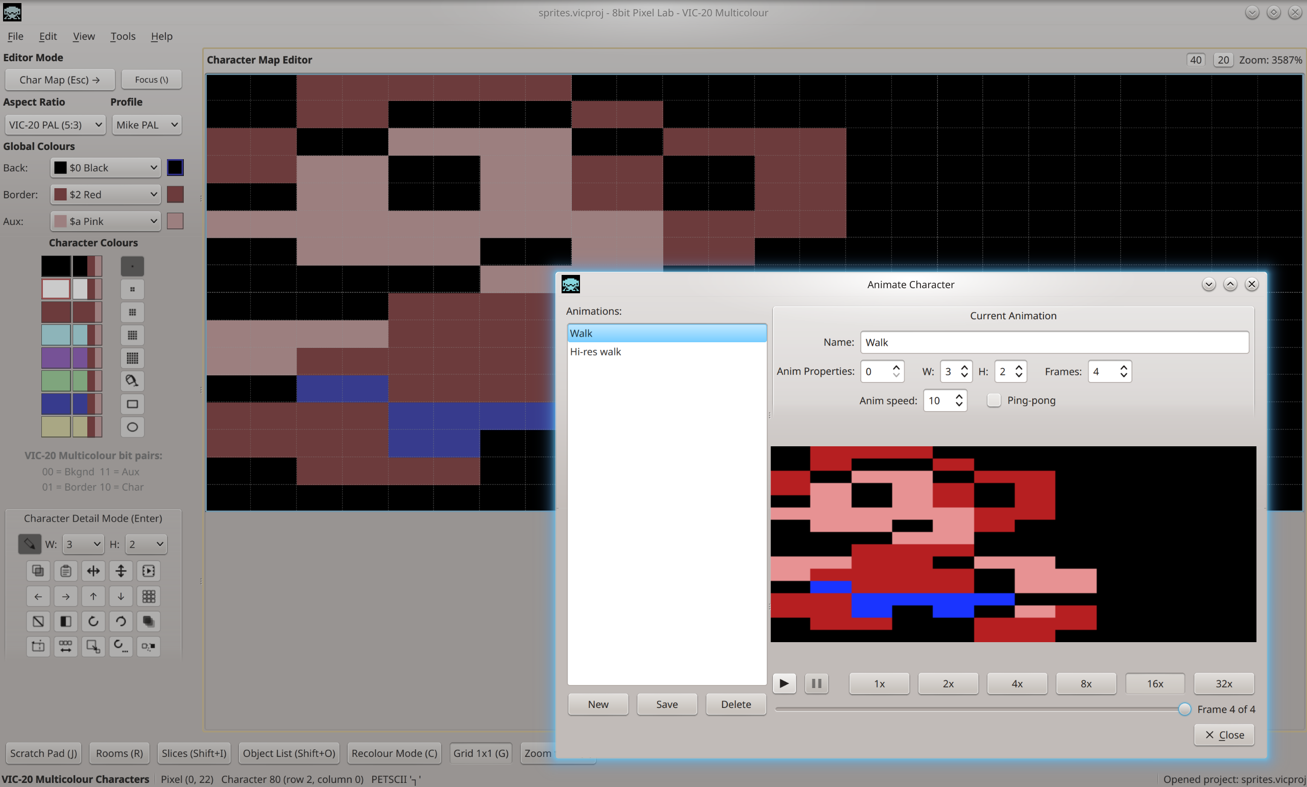Click the three-boxes horizontal arrow icon
The image size is (1307, 787).
[x=65, y=646]
